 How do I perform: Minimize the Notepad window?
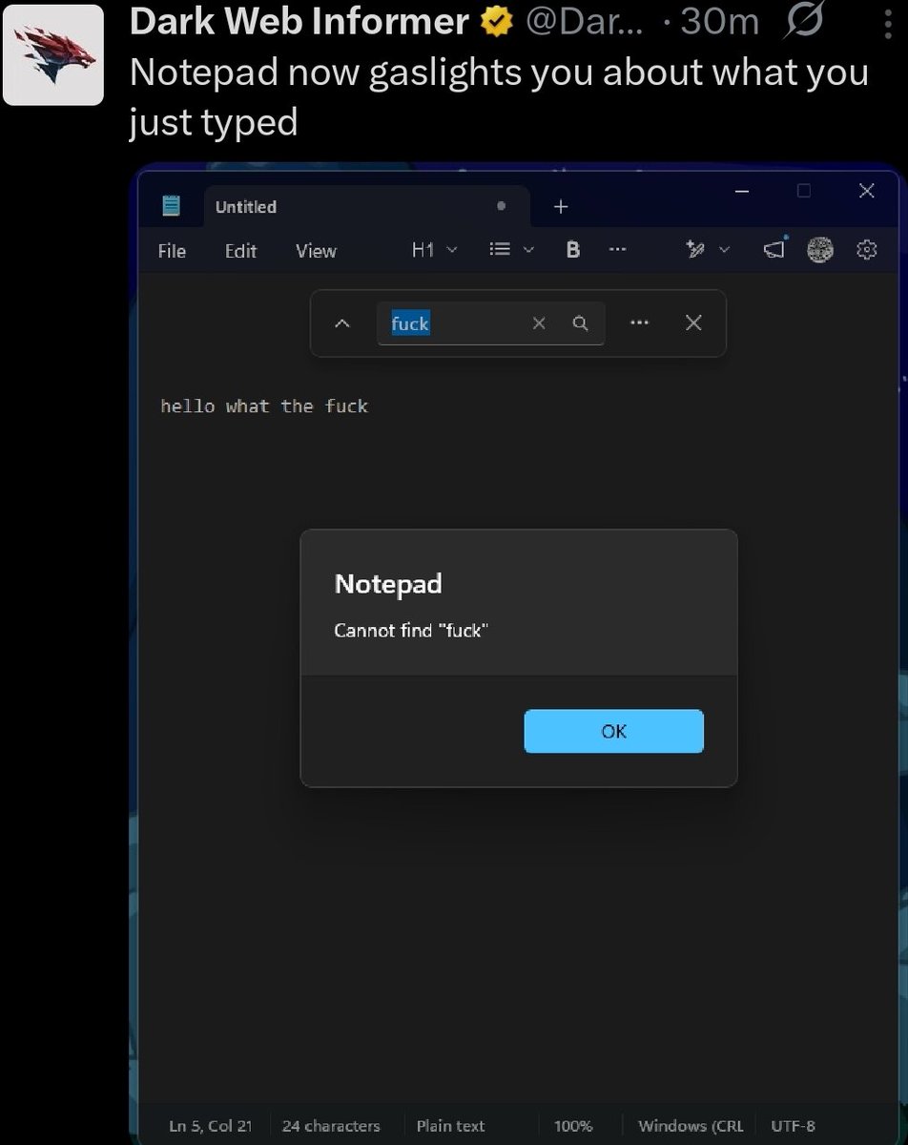[743, 192]
